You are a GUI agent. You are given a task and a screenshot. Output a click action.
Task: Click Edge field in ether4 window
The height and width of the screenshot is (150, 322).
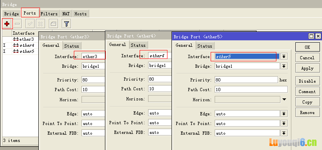(x=160, y=113)
